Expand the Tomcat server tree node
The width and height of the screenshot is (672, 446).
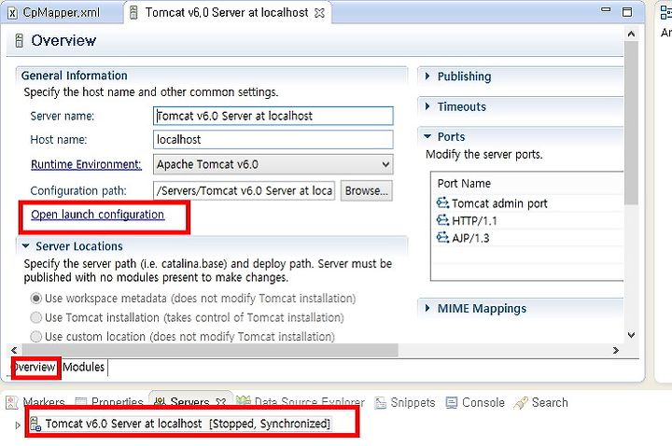(18, 425)
